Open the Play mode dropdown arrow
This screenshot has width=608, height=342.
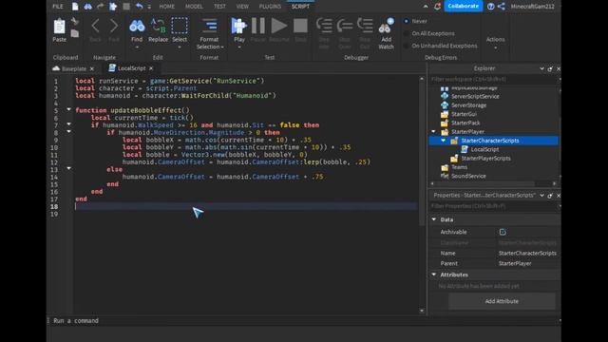239,47
